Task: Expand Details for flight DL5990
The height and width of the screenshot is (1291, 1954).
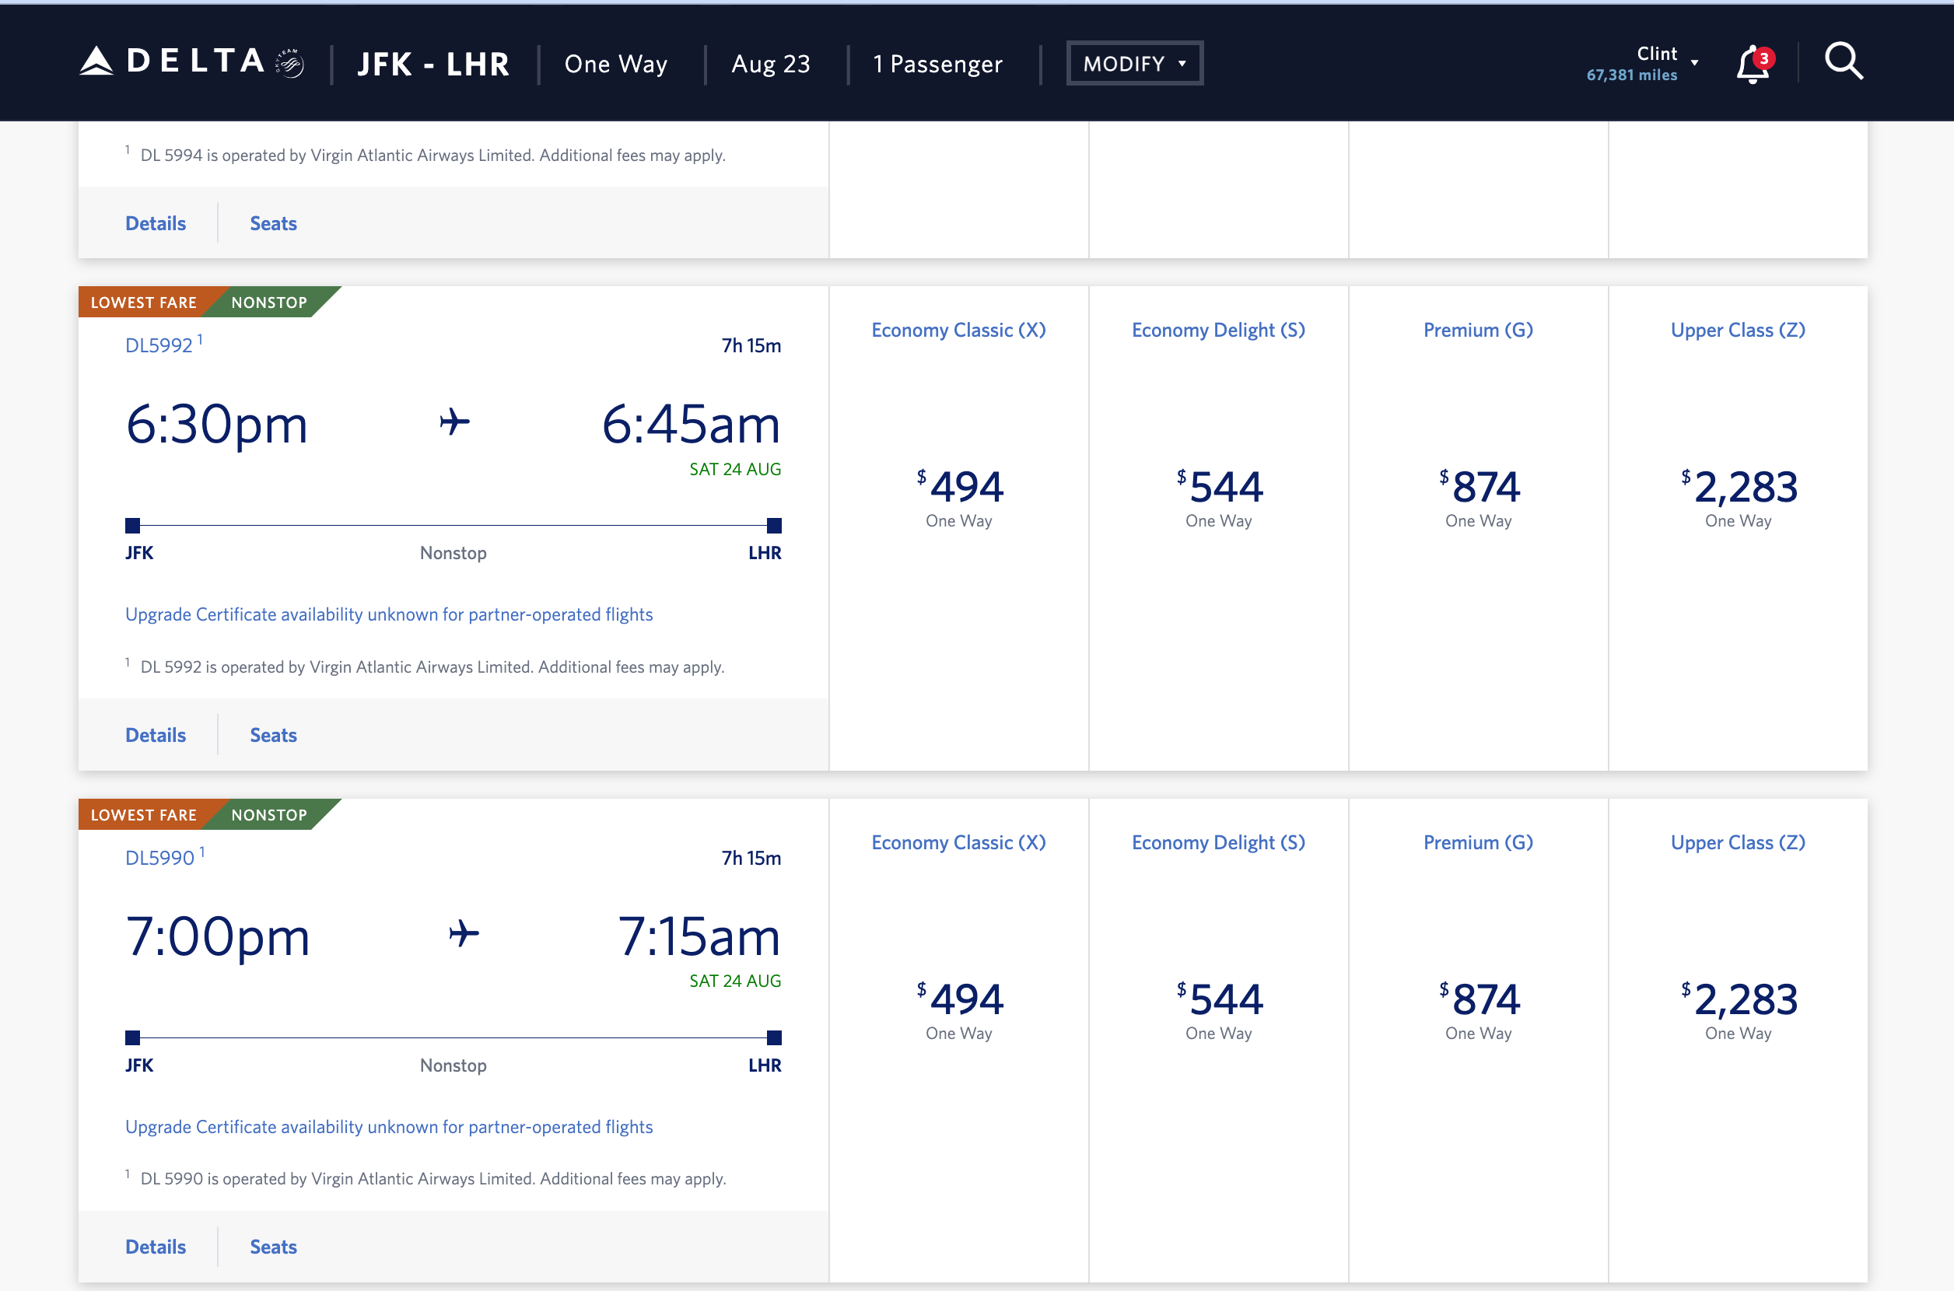Action: [x=155, y=1247]
